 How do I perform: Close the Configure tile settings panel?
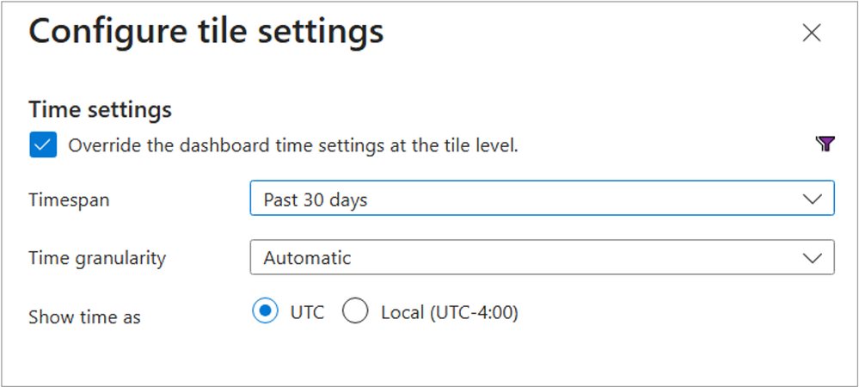click(811, 34)
